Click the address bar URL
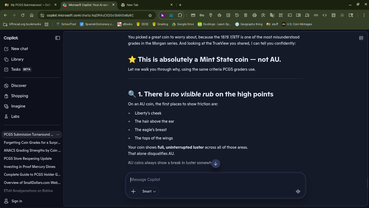The image size is (369, 208). click(90, 15)
